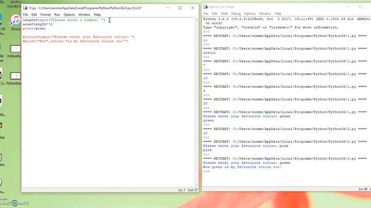The height and width of the screenshot is (208, 371).
Task: Open Shell menu in Python Shell window
Action: pyautogui.click(x=224, y=14)
